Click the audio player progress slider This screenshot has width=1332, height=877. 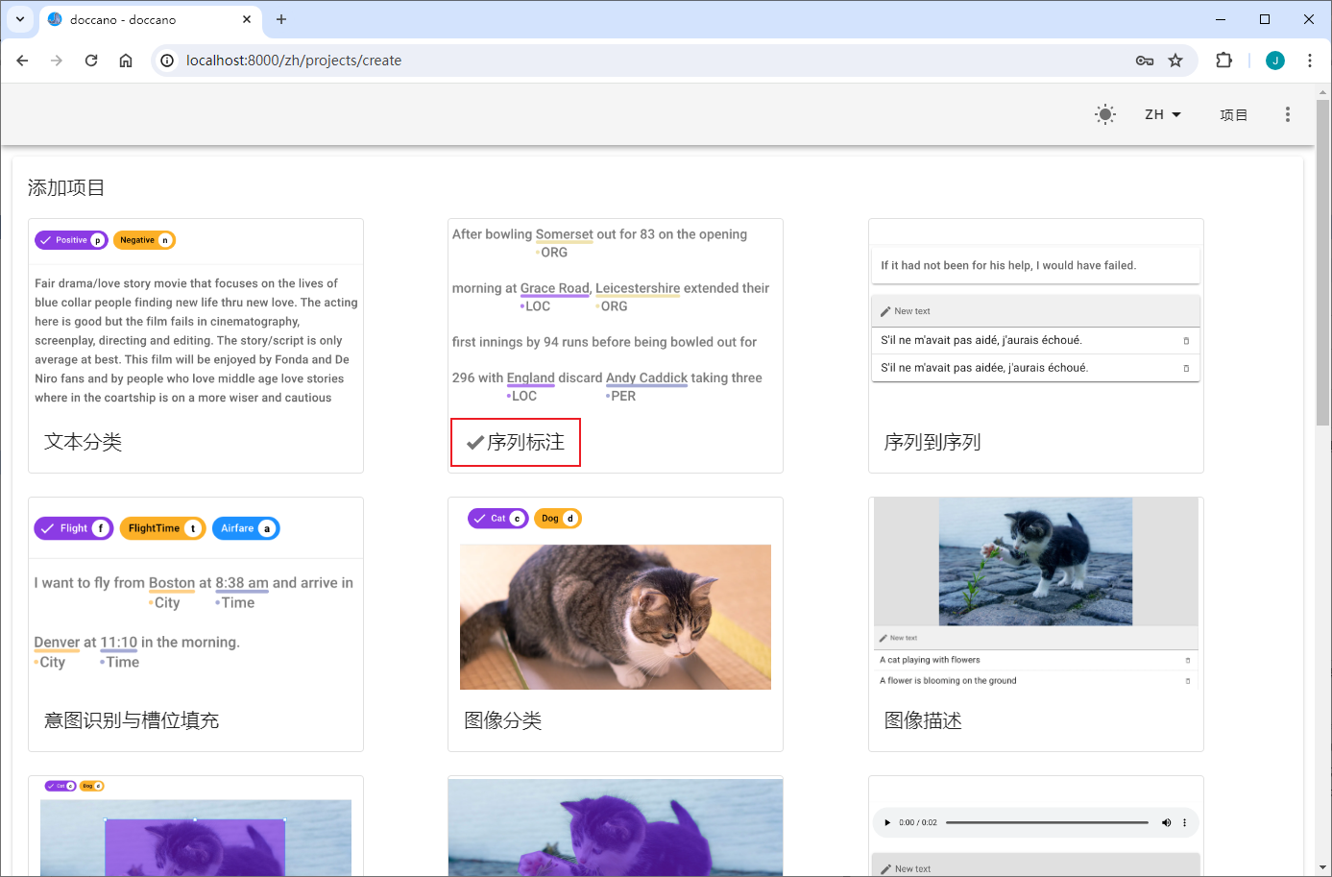click(1047, 822)
